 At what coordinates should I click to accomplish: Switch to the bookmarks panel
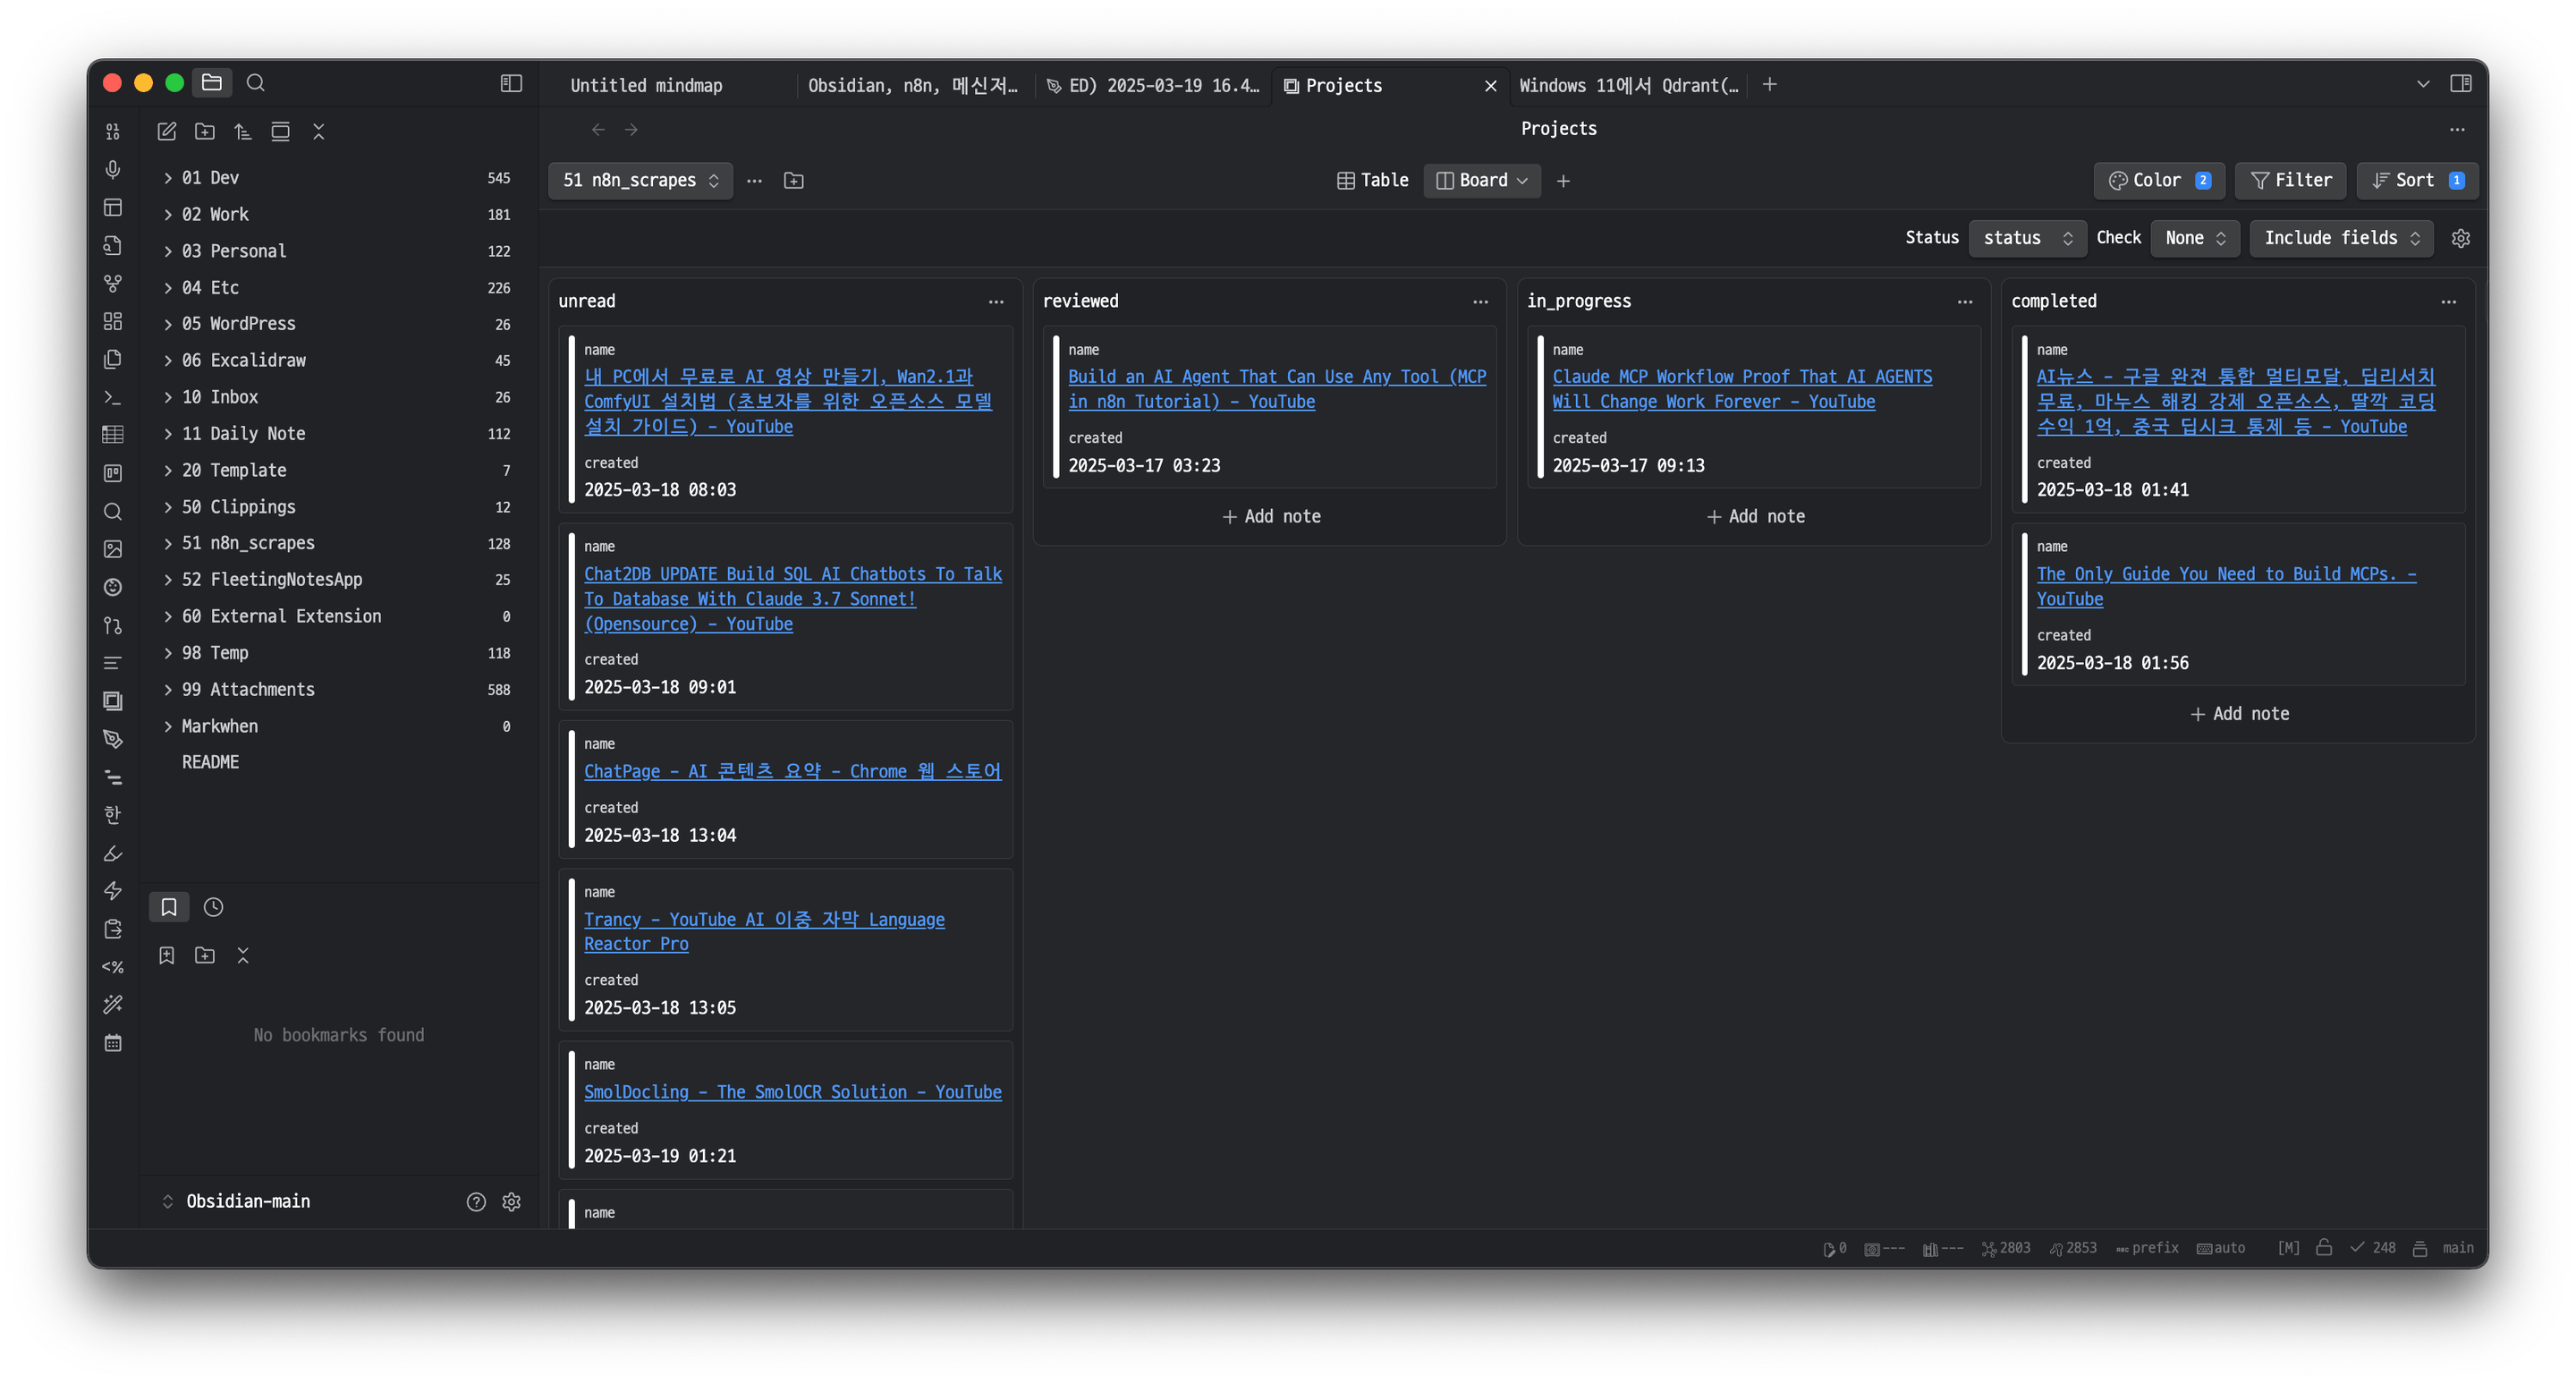tap(169, 907)
